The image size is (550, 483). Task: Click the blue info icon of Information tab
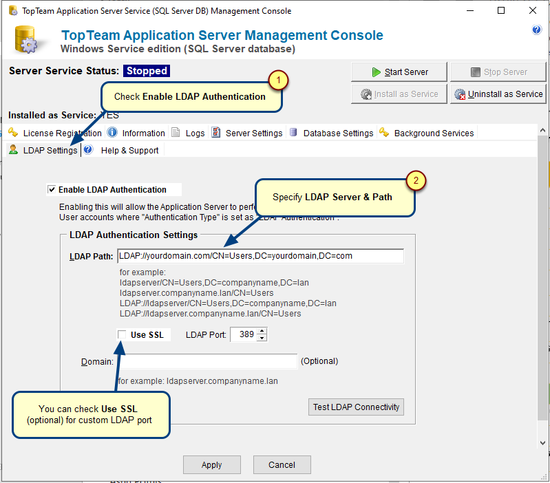(112, 133)
